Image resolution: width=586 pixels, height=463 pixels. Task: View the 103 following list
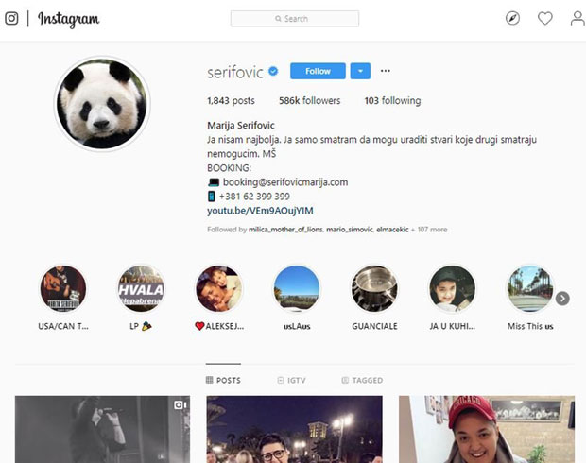pos(392,101)
